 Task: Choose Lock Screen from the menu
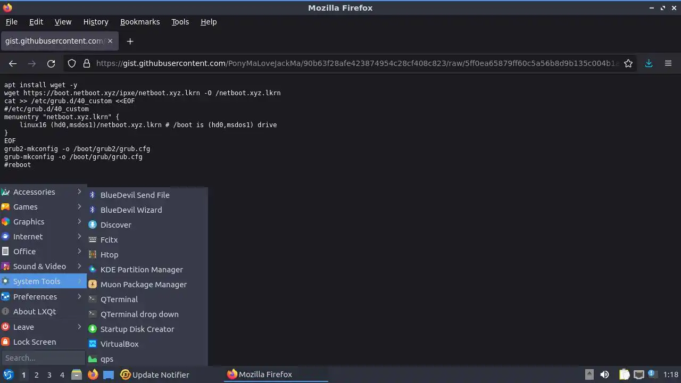[43, 342]
